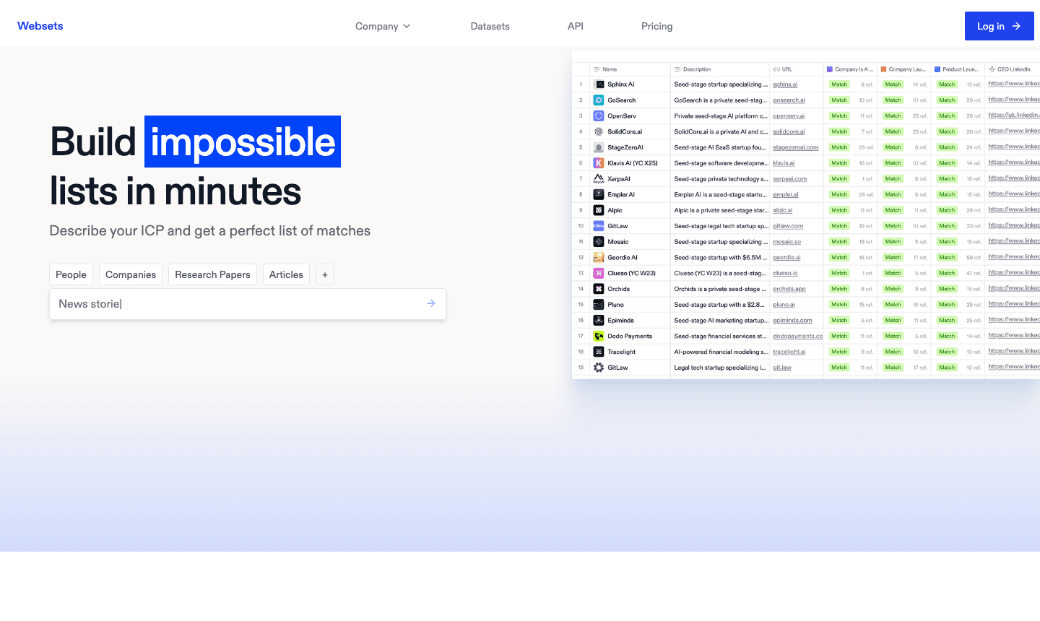Visit the dodopayments.co URL
This screenshot has height=621, width=1040.
pos(797,336)
